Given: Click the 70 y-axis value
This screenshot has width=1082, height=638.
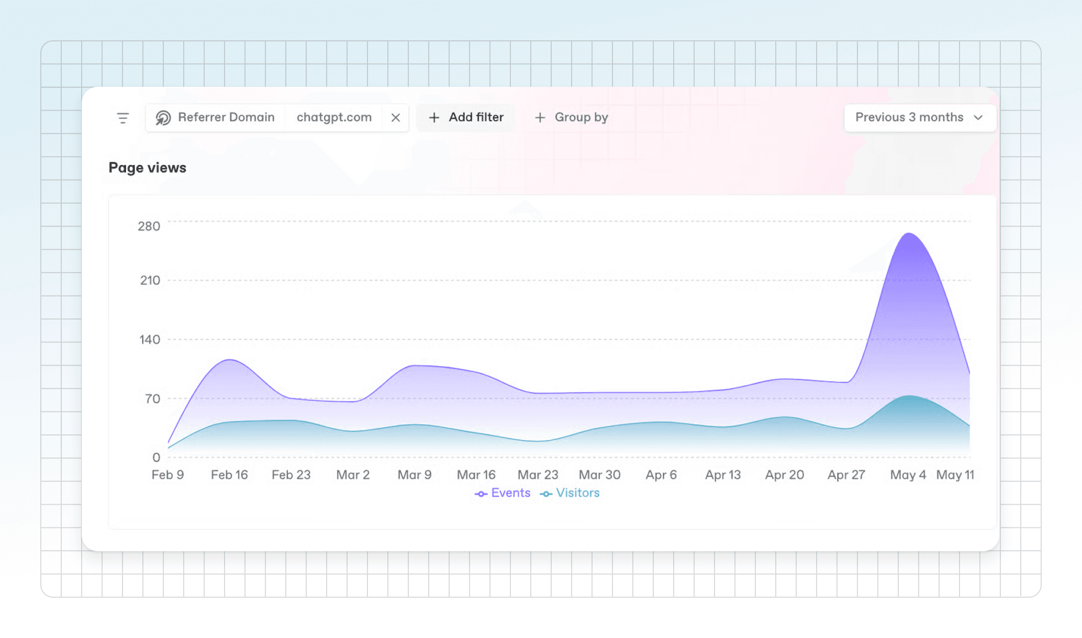Looking at the screenshot, I should coord(153,399).
